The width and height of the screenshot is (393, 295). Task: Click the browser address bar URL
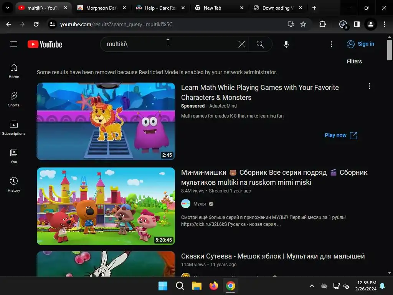pyautogui.click(x=116, y=24)
